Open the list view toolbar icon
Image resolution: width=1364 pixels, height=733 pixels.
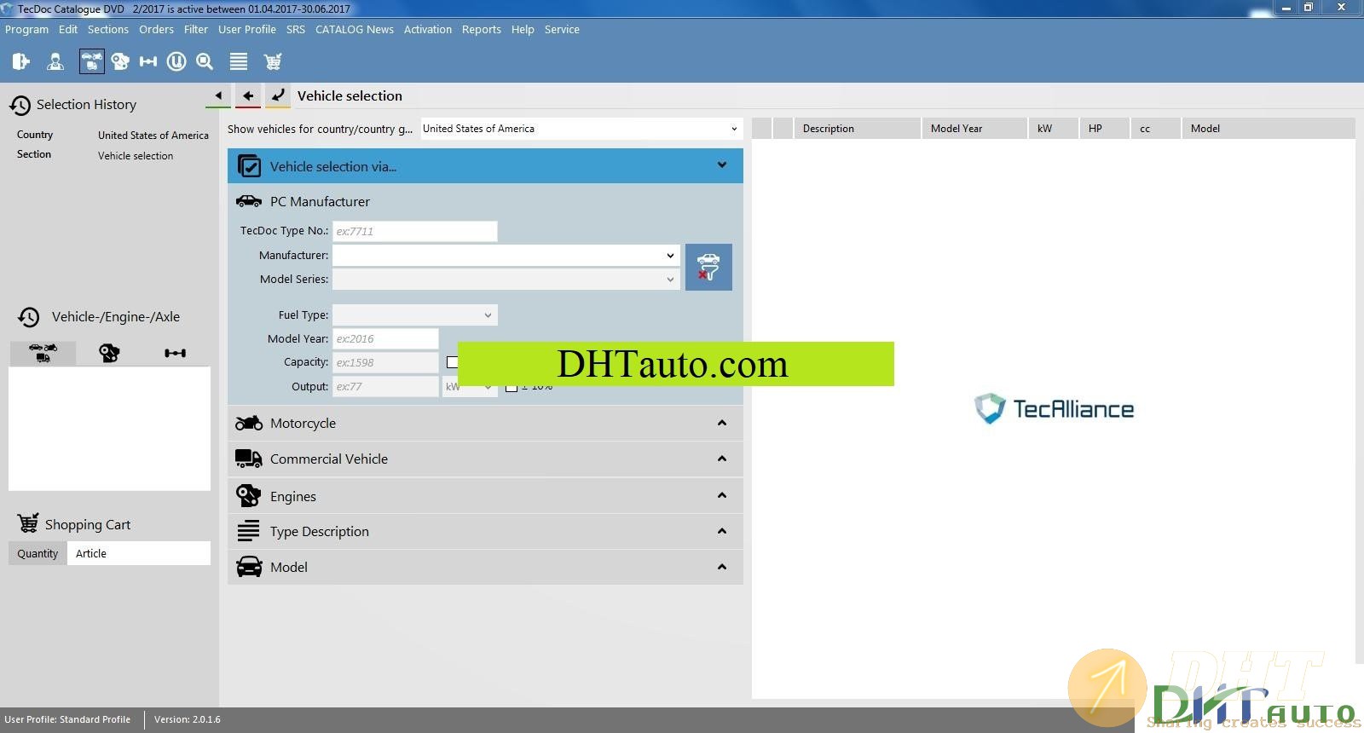click(x=239, y=61)
